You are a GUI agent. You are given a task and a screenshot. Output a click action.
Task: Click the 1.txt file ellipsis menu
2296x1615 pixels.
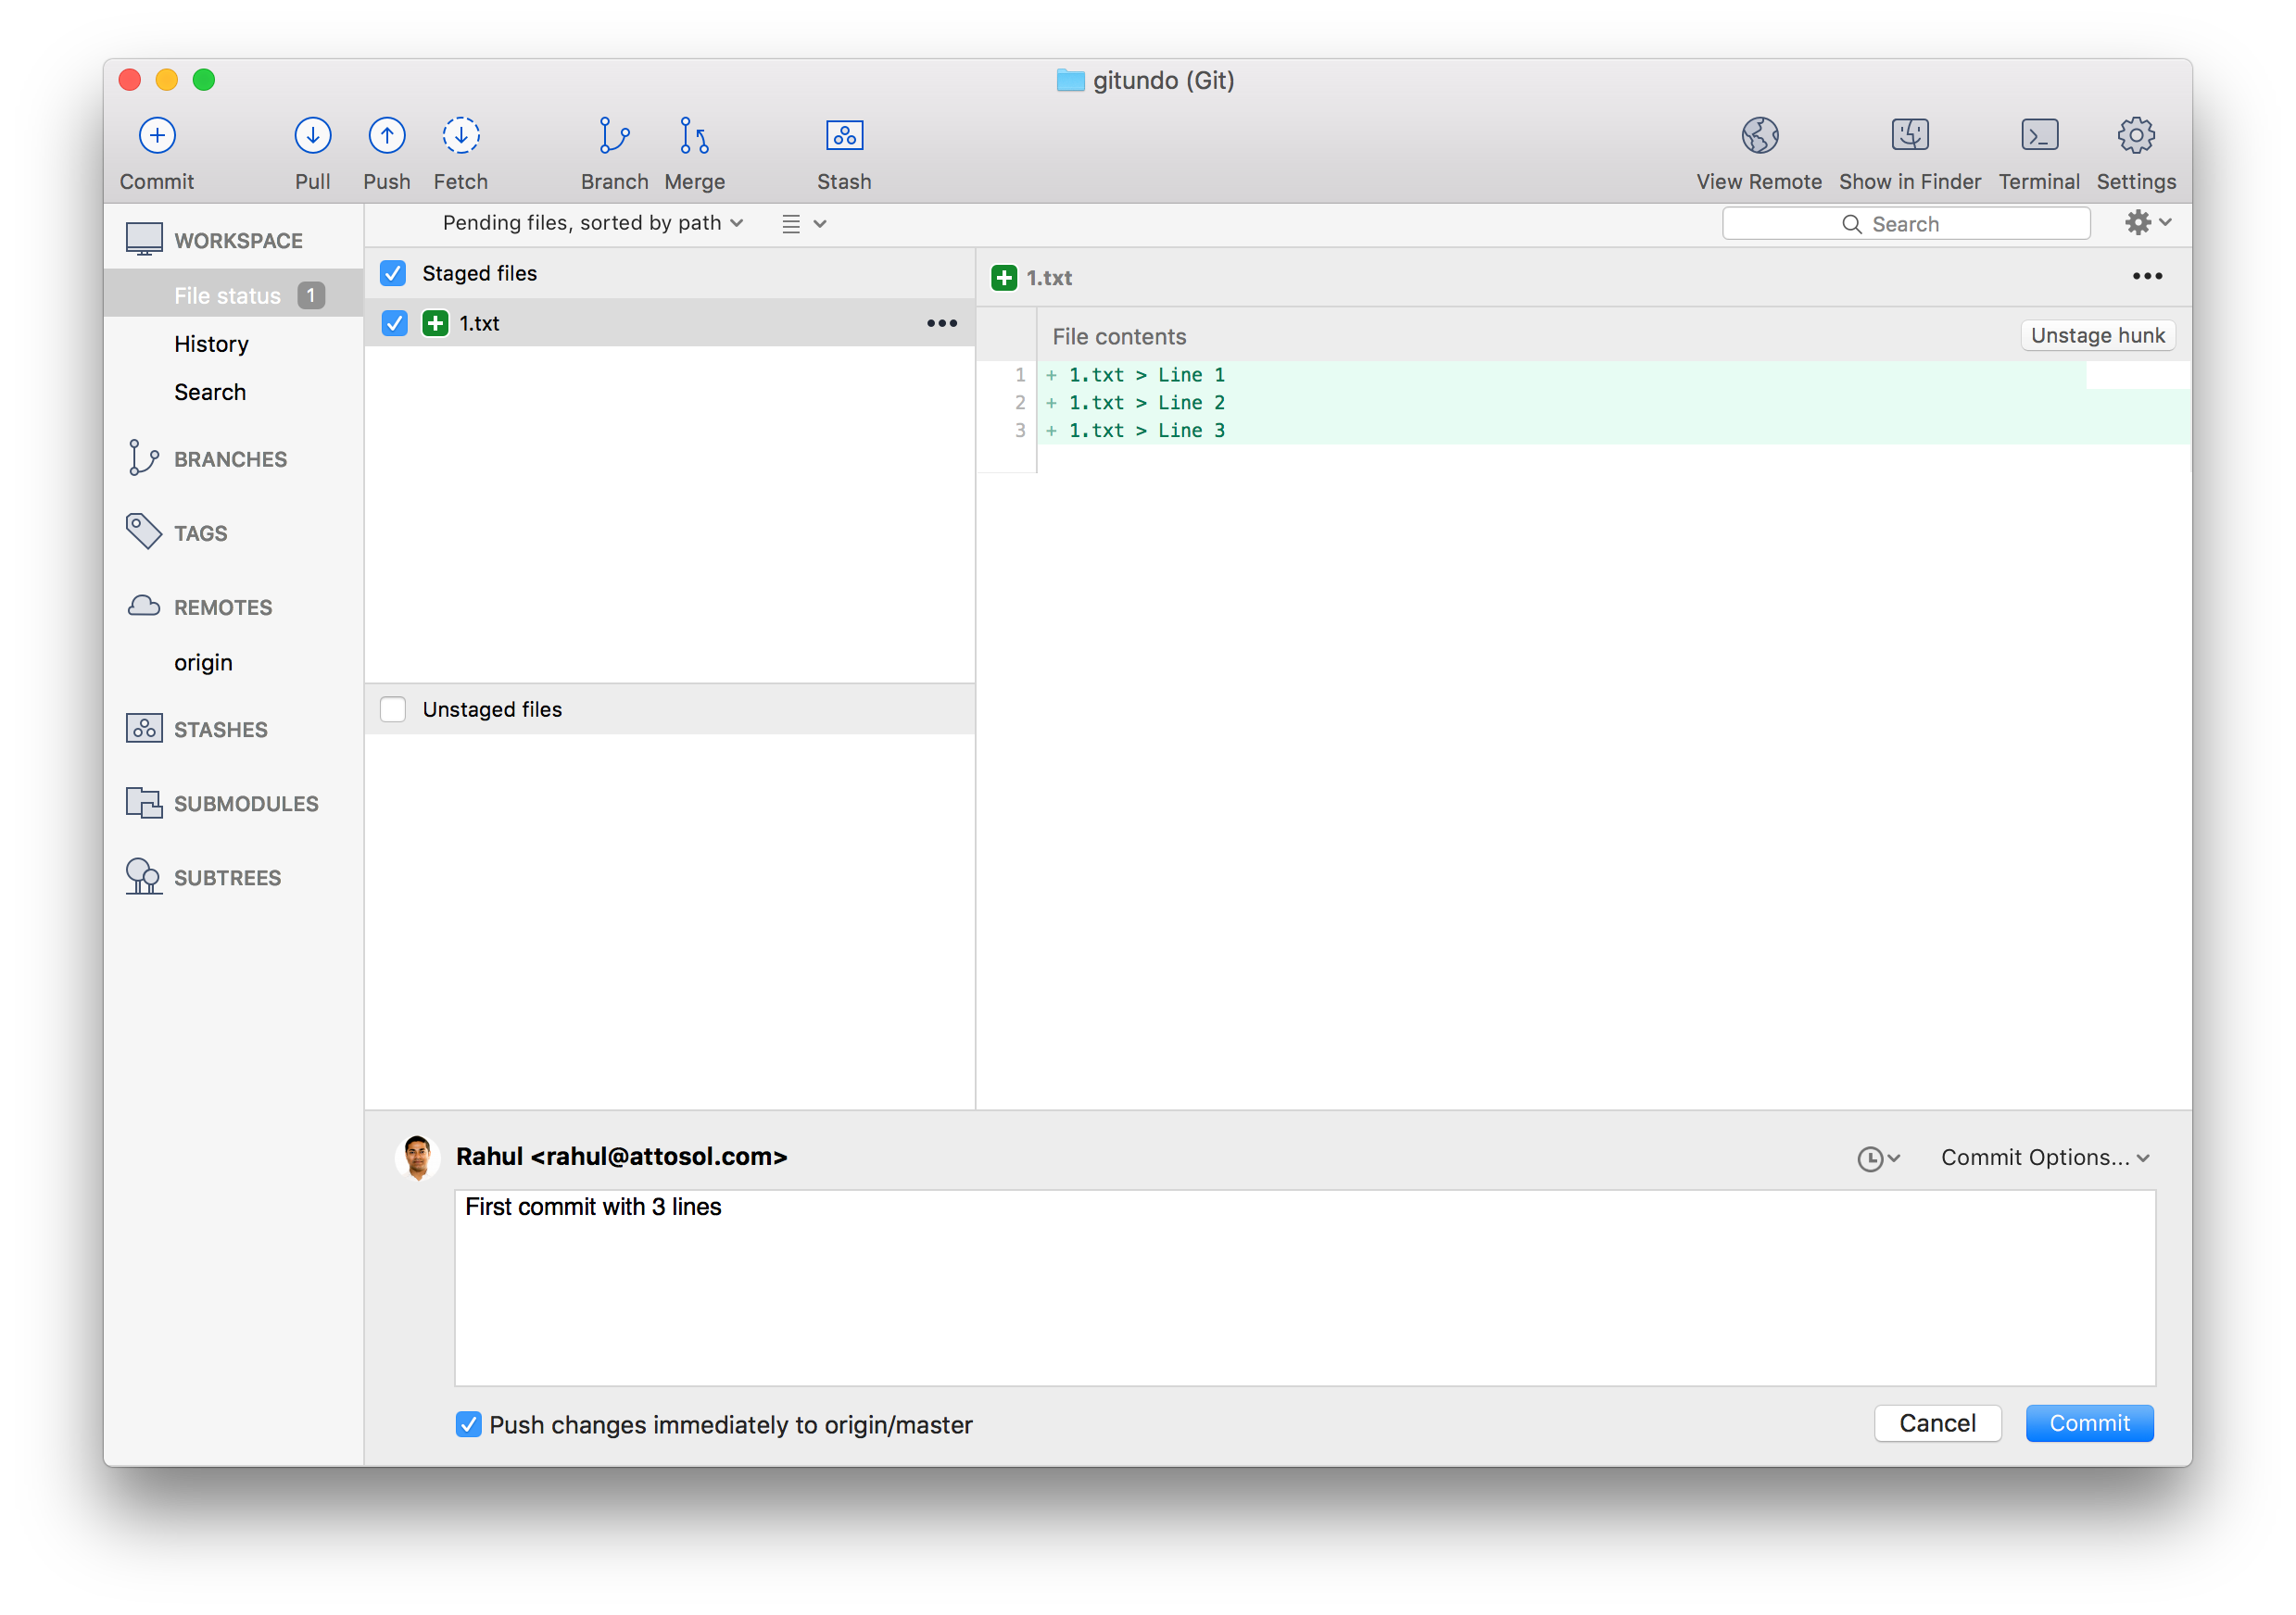pos(940,321)
